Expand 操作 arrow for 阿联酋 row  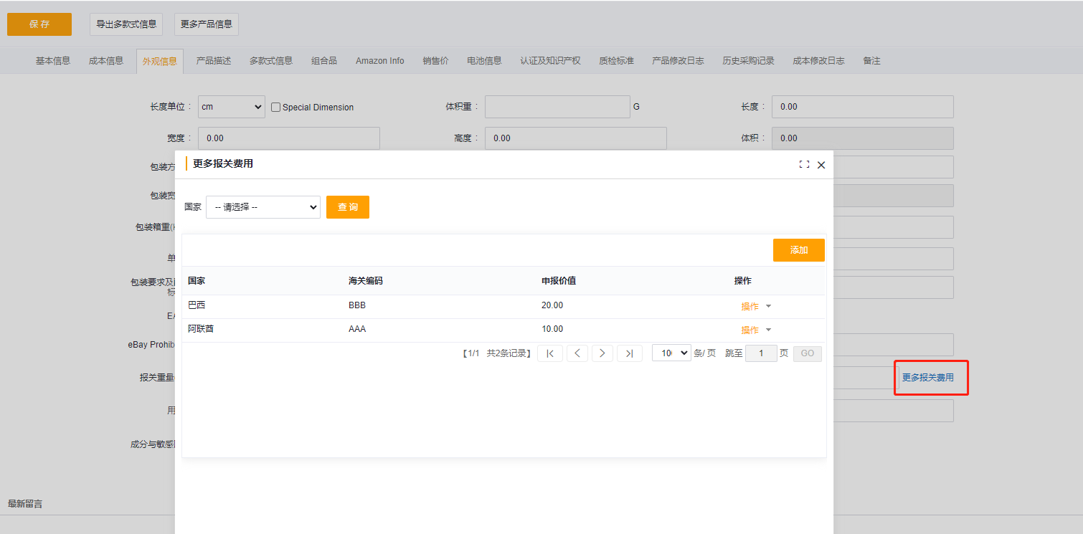click(x=769, y=330)
